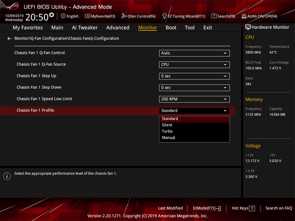Switch to My Favorites tab

[x=28, y=28]
